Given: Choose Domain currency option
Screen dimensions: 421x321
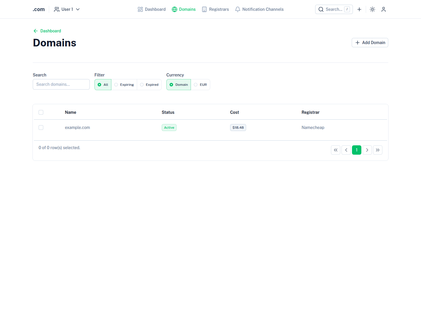Looking at the screenshot, I should coord(179,85).
